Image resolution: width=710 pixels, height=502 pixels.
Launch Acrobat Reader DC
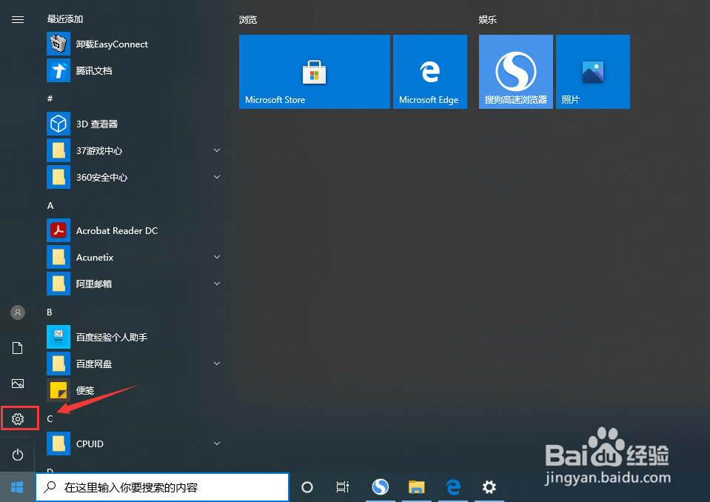tap(102, 230)
